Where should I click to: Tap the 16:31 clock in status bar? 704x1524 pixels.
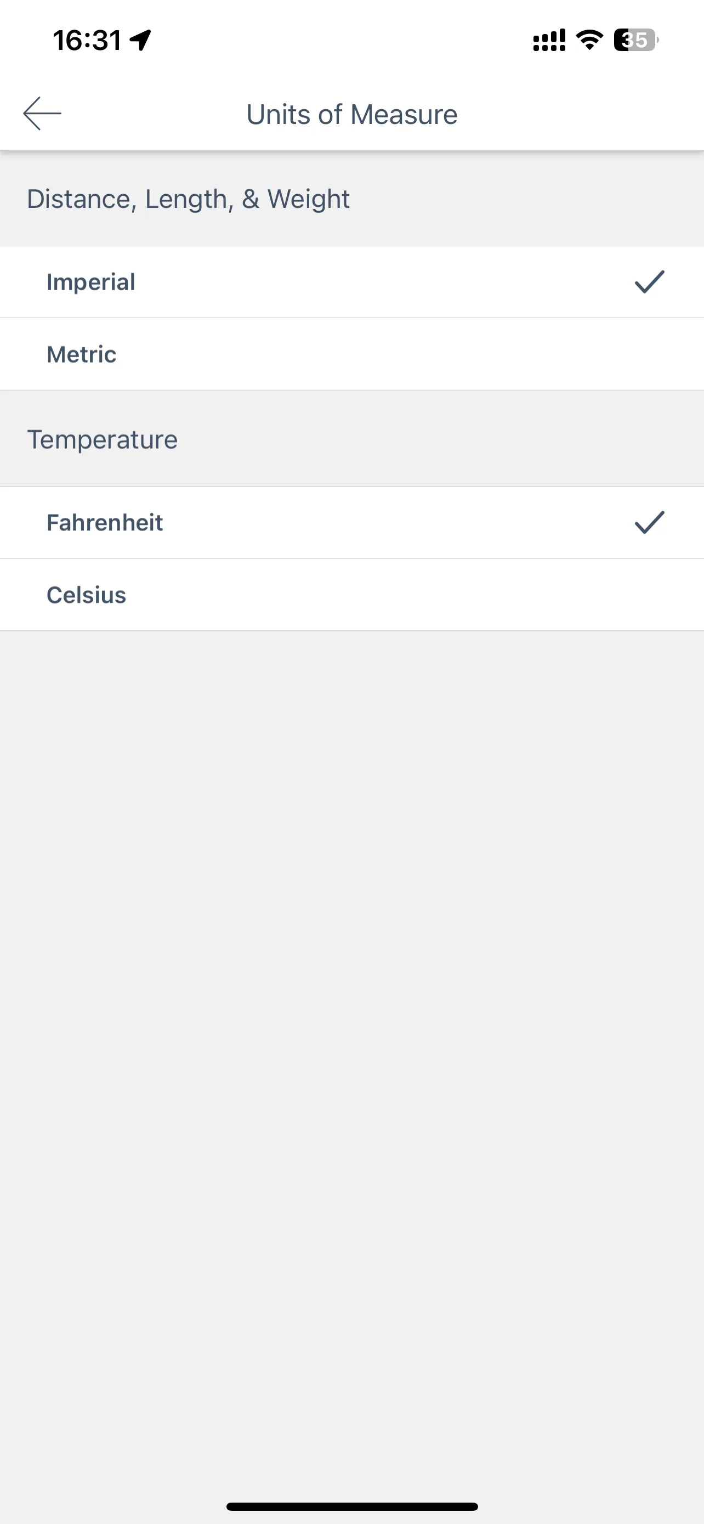pos(87,40)
